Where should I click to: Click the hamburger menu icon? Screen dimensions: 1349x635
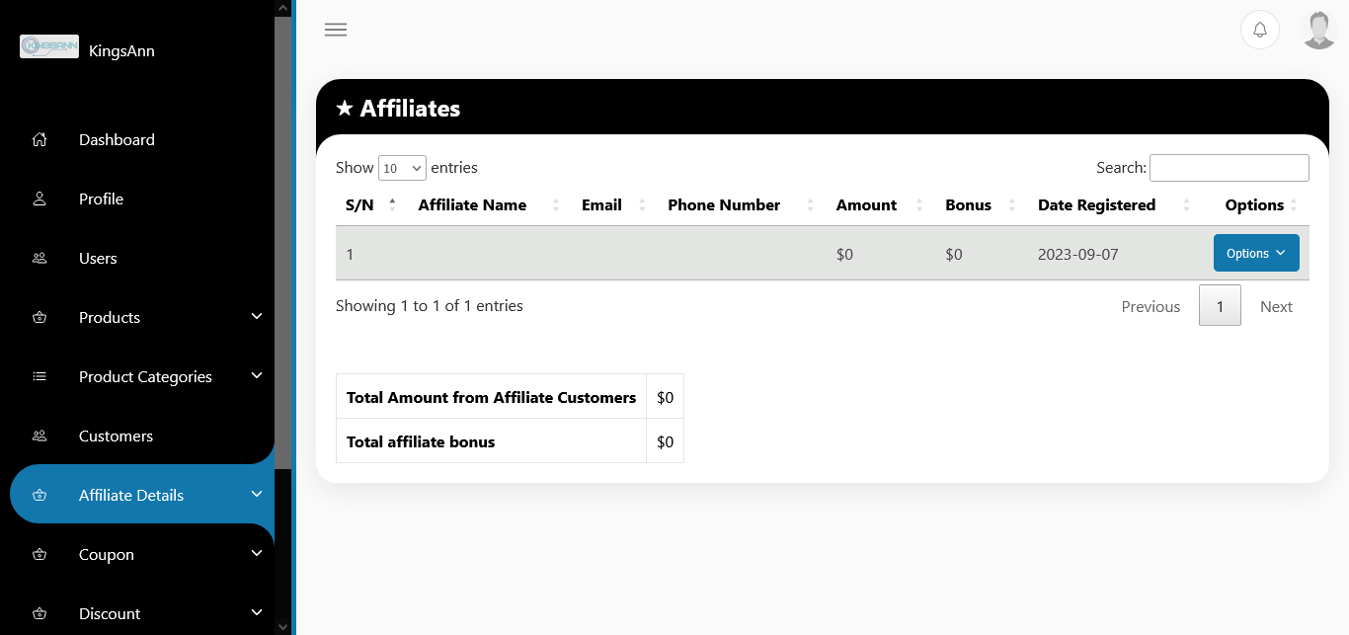pyautogui.click(x=336, y=30)
